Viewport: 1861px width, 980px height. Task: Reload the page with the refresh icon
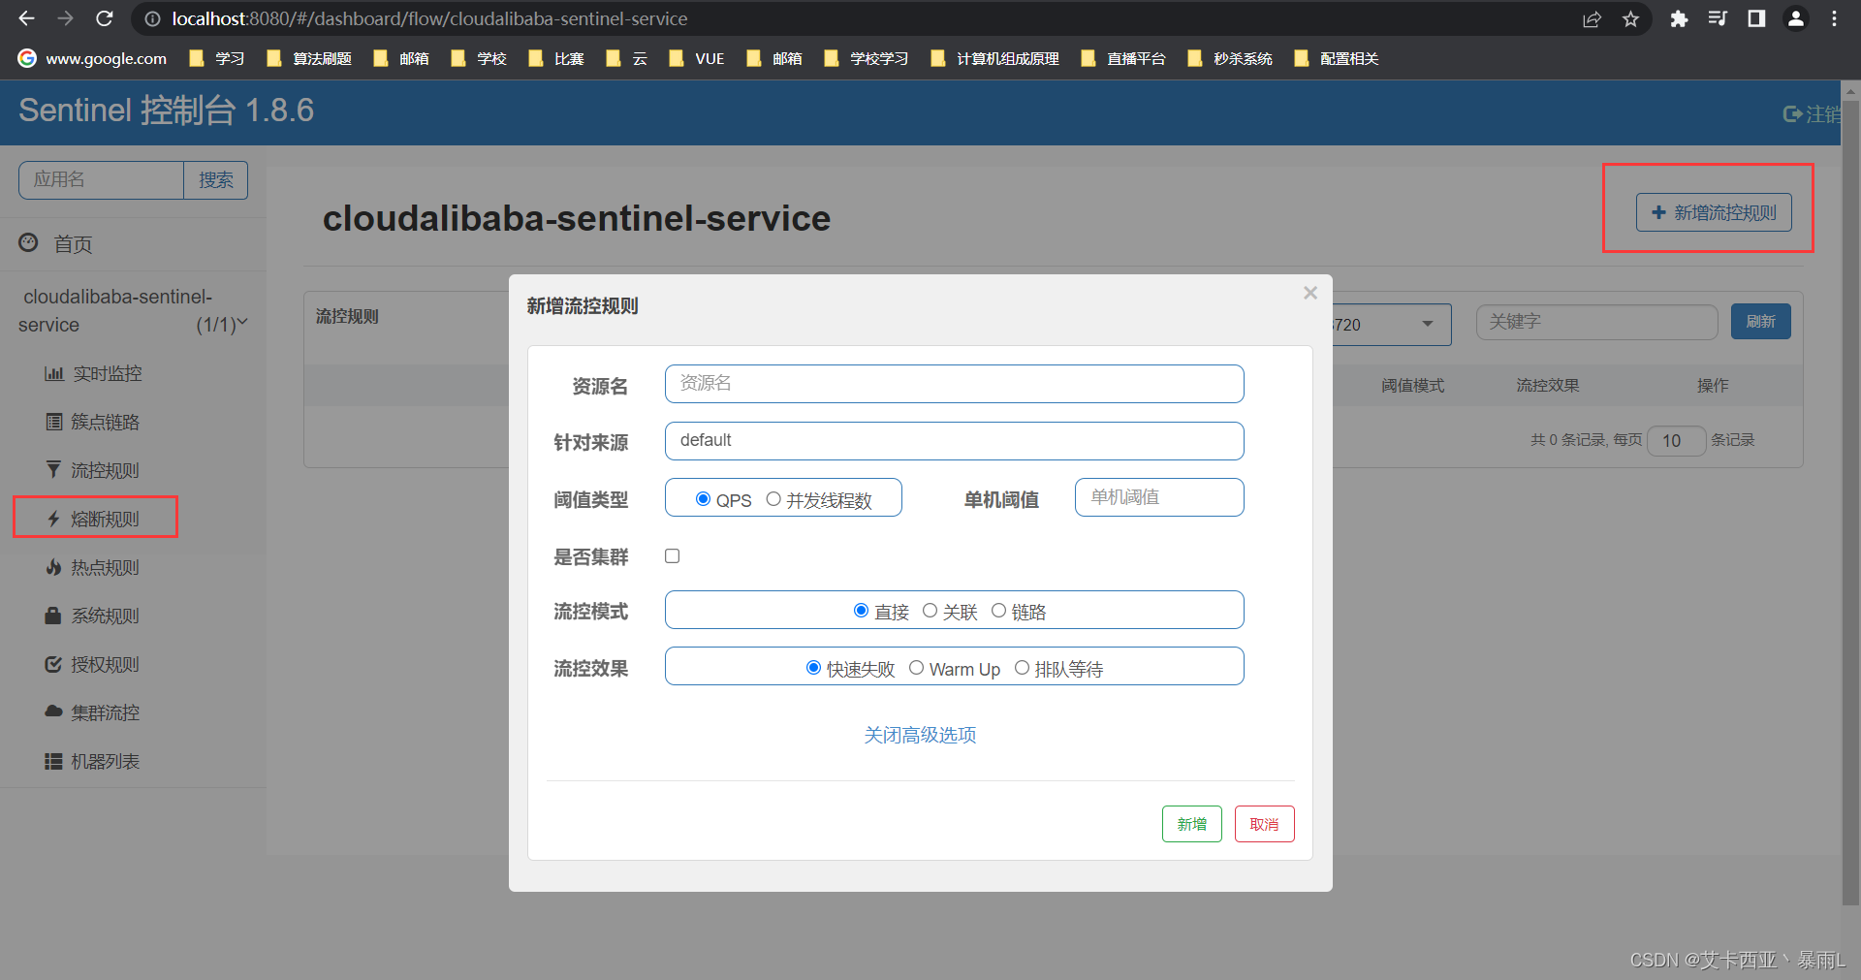tap(105, 18)
